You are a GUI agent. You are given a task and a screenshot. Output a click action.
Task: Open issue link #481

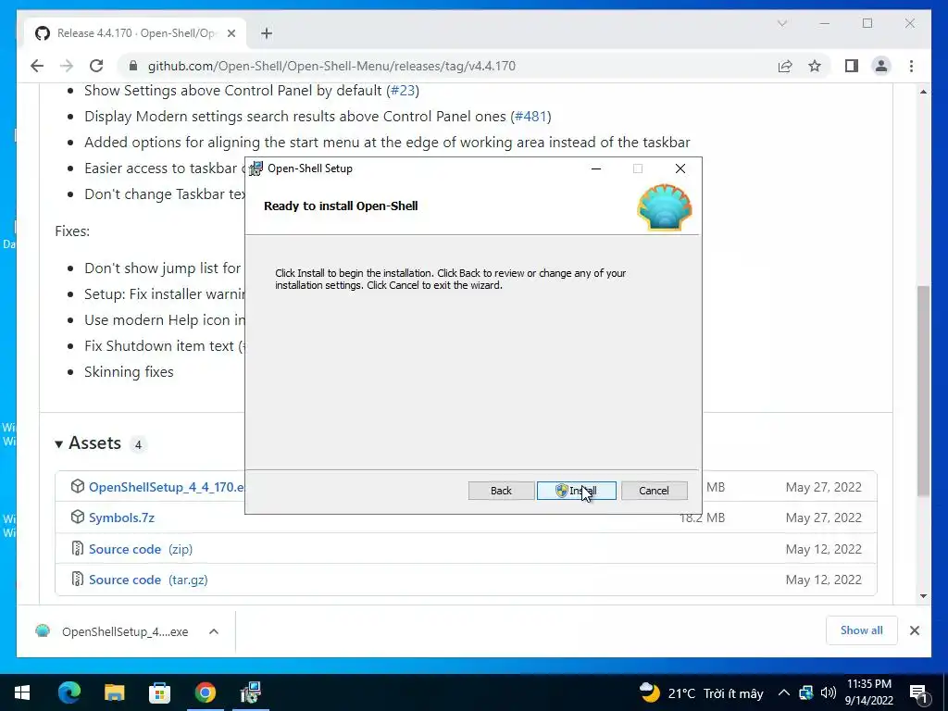pyautogui.click(x=530, y=116)
